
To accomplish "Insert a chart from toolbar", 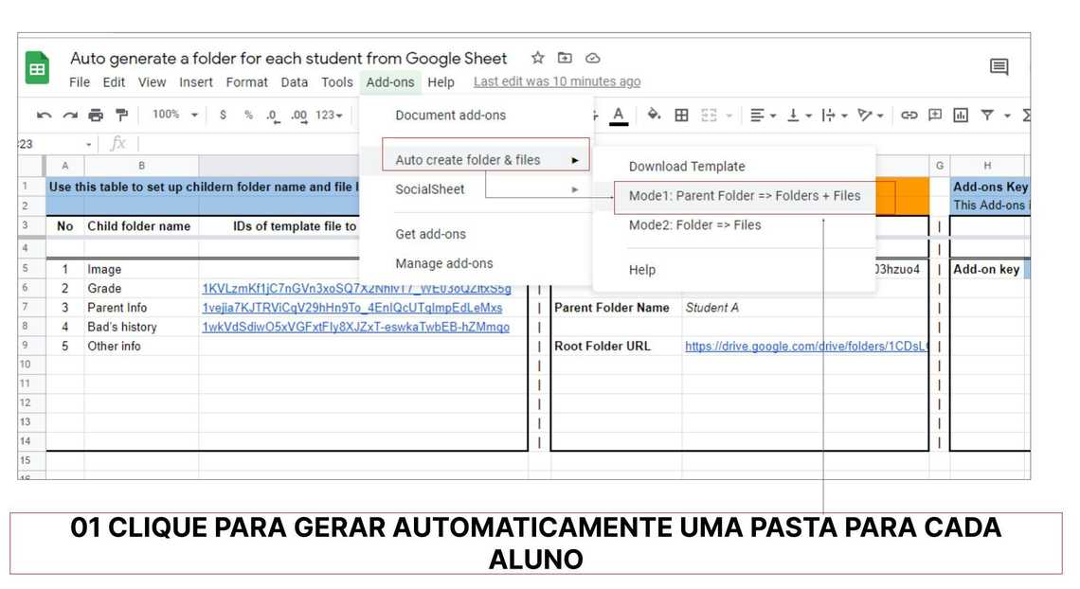I will pyautogui.click(x=961, y=115).
